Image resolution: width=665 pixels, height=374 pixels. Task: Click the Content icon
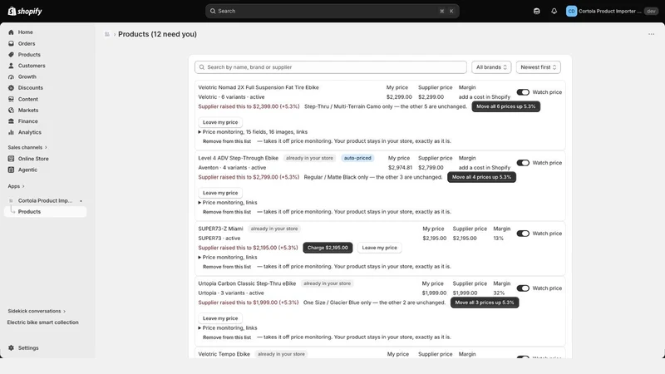(11, 99)
